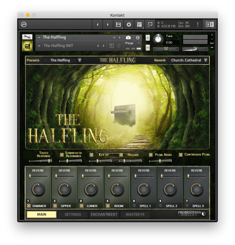This screenshot has height=245, width=235.
Task: Enable the SPELL 3 channel power button
Action: (x=187, y=206)
